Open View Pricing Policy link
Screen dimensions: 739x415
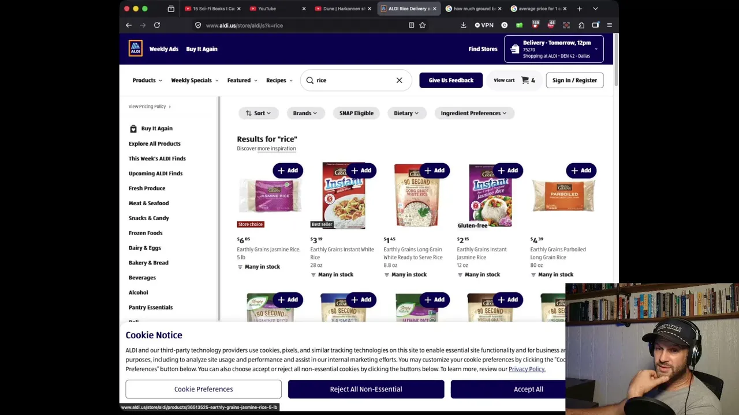[x=150, y=106]
